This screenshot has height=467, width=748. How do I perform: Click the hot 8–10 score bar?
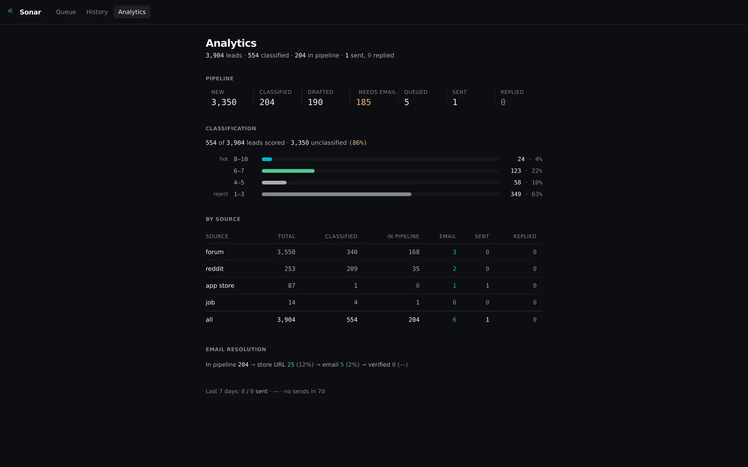coord(267,159)
